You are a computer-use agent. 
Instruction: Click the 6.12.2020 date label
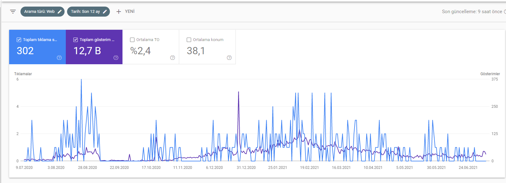pos(214,168)
